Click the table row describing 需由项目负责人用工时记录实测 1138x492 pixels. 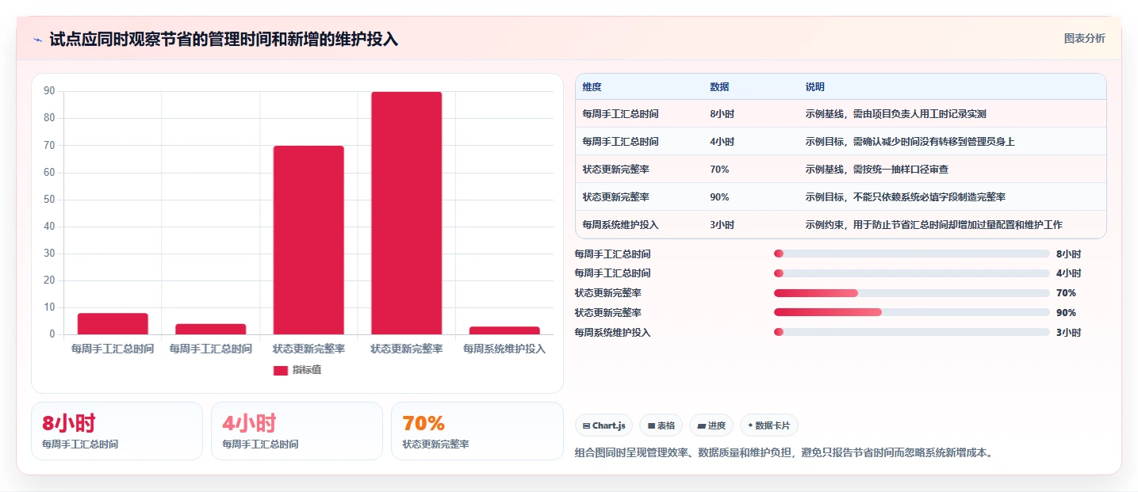[841, 114]
